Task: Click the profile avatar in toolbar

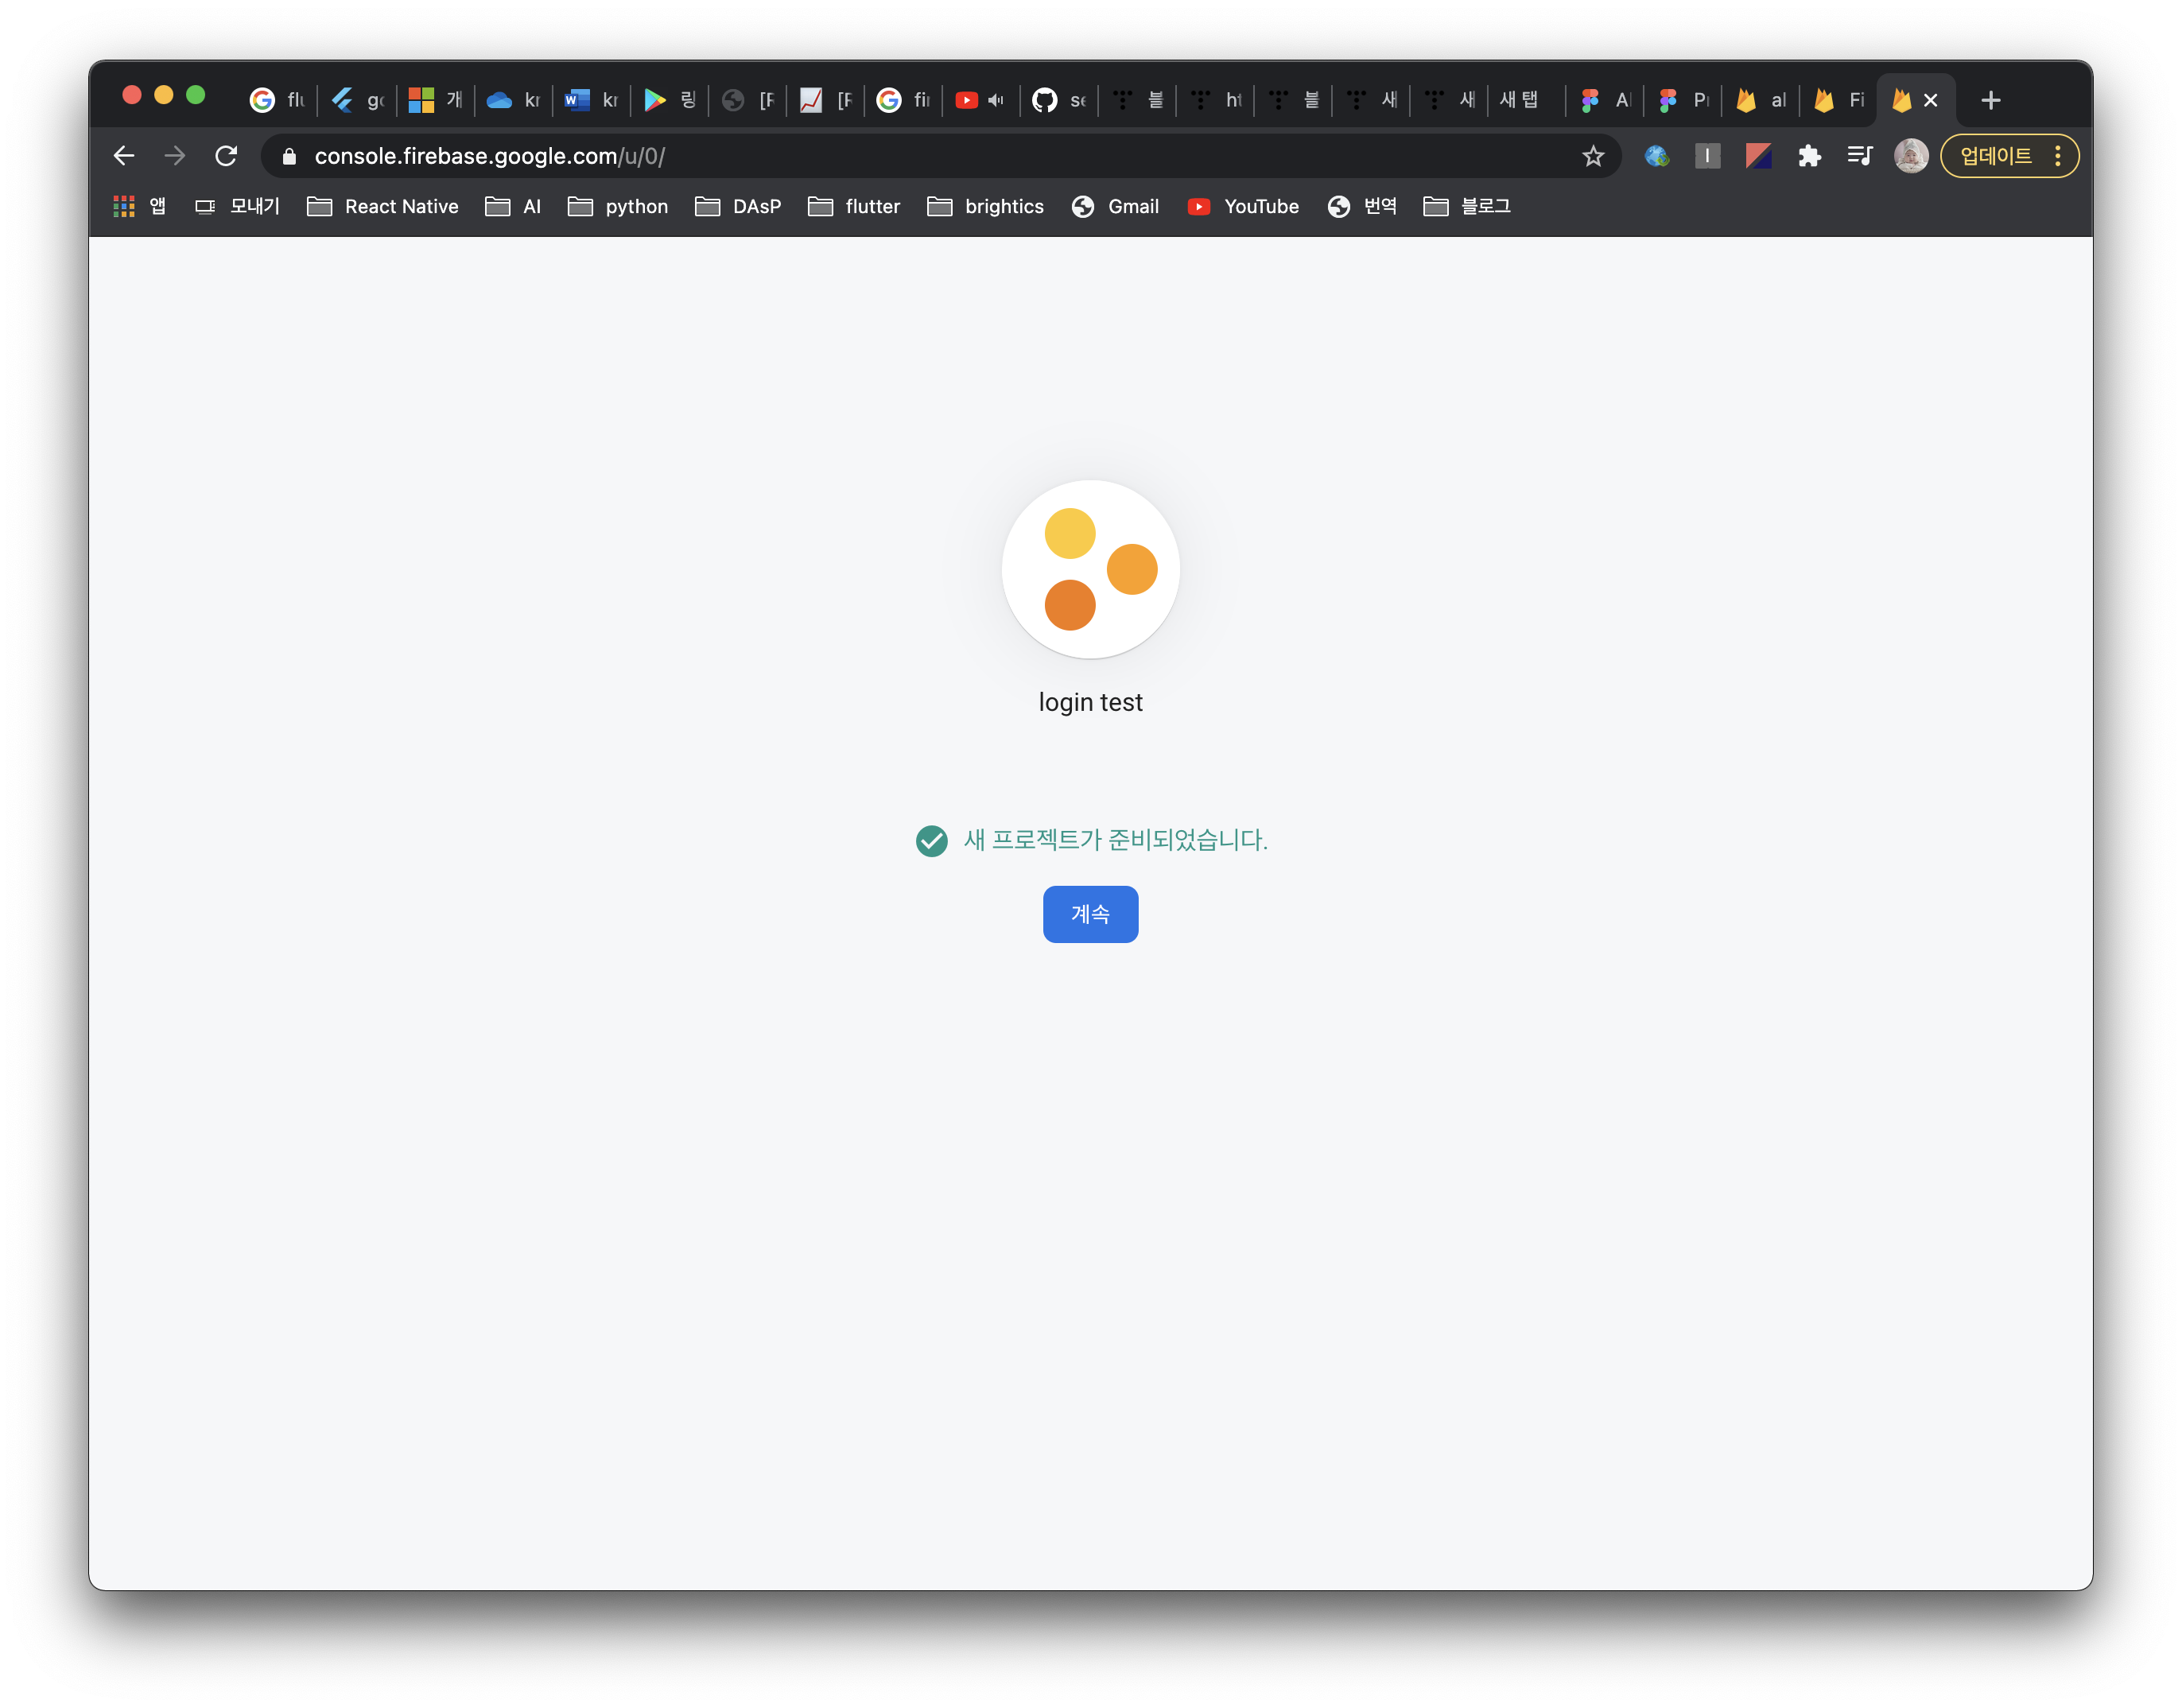Action: click(x=1911, y=156)
